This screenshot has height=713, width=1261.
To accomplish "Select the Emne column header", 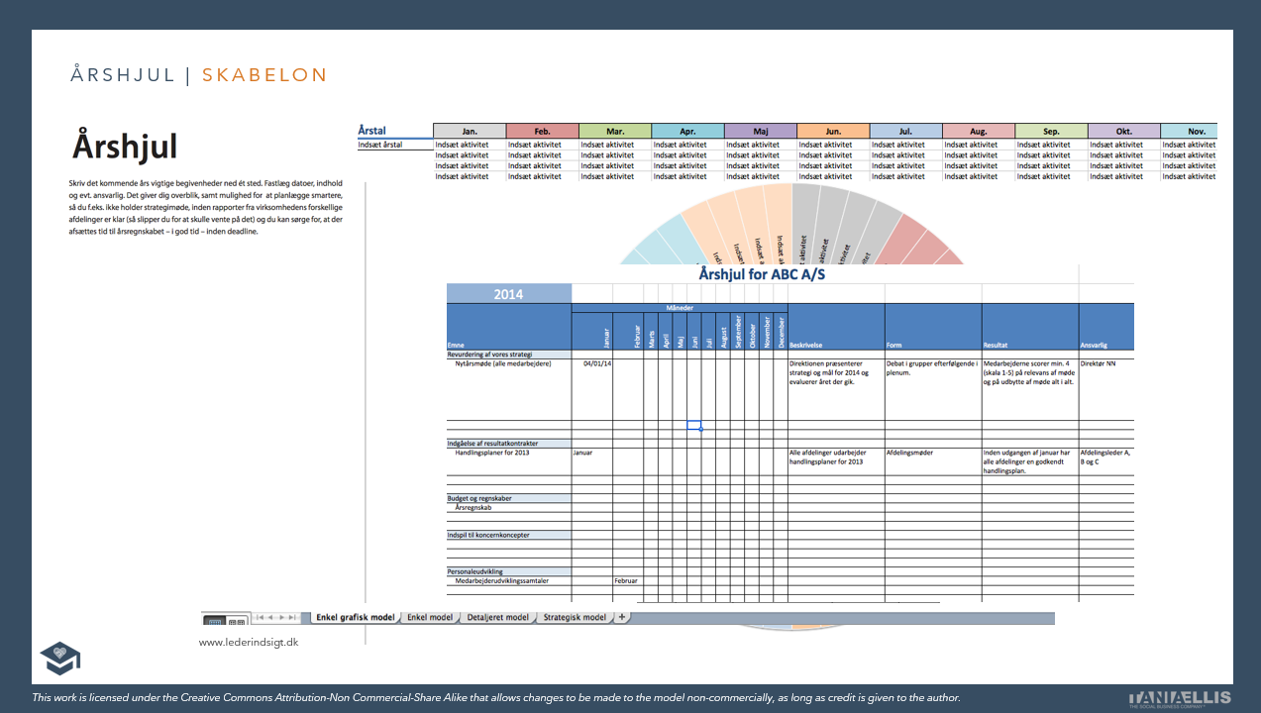I will pyautogui.click(x=509, y=327).
